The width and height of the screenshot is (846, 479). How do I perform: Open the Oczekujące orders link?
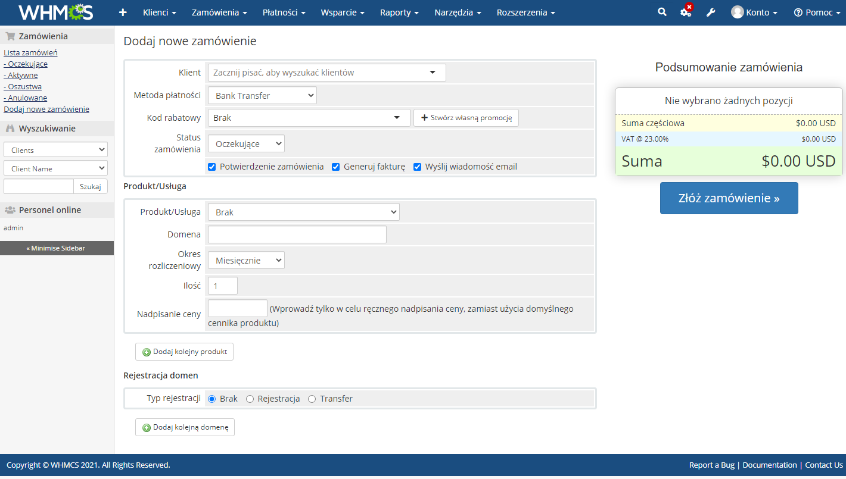pos(26,64)
